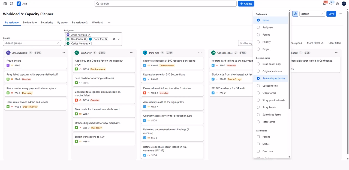Open the Unassigned column options menu

337,53
